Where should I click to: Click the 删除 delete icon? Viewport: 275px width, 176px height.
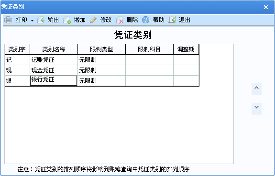(120, 20)
